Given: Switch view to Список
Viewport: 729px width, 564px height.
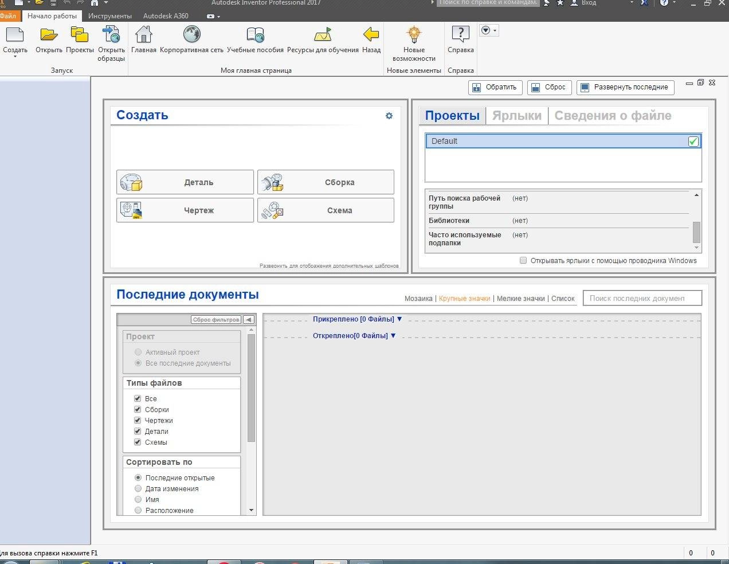Looking at the screenshot, I should coord(563,299).
